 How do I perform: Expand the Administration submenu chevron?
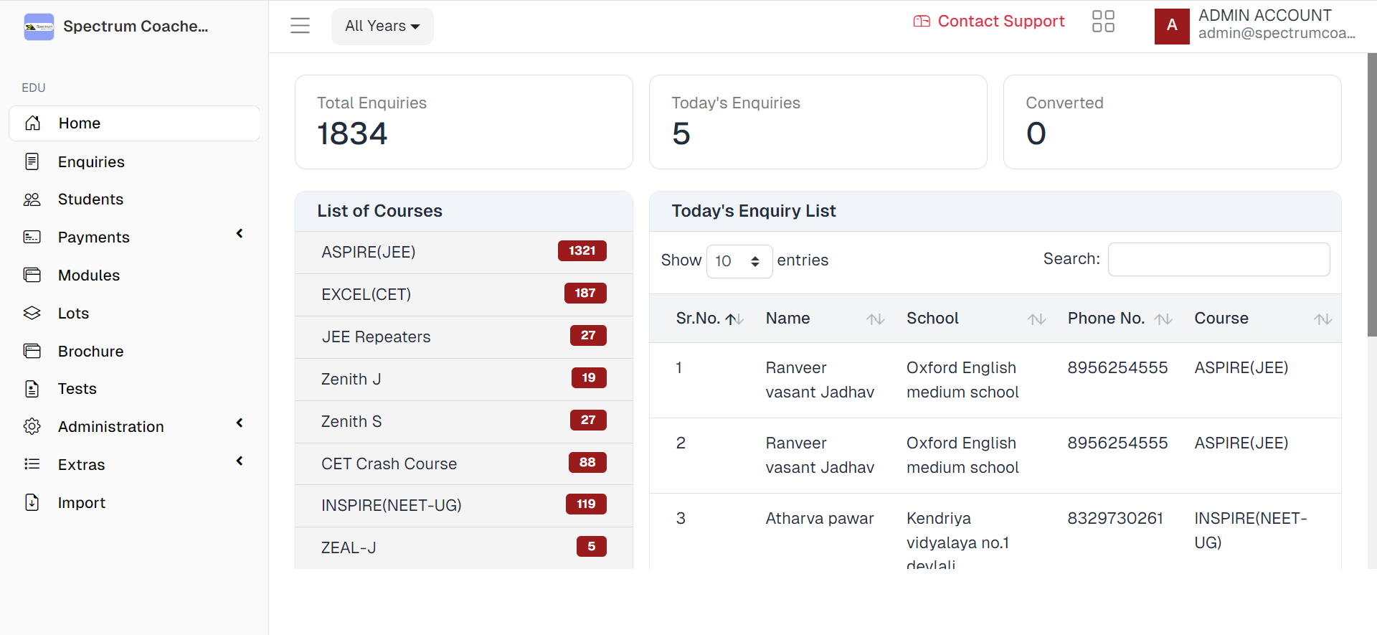click(240, 423)
